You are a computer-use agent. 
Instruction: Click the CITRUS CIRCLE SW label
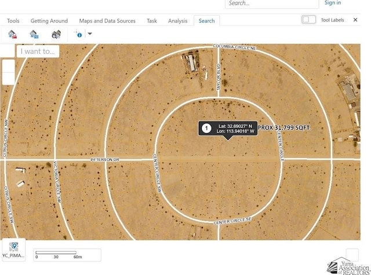coord(9,204)
